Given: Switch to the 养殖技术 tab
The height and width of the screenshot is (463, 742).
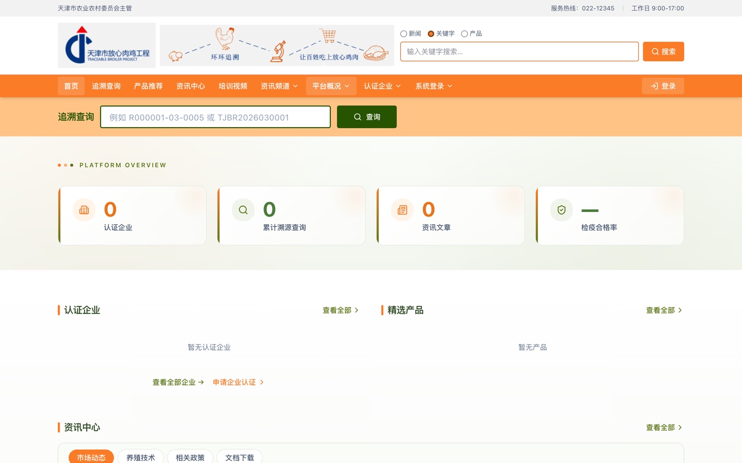Looking at the screenshot, I should coord(141,457).
